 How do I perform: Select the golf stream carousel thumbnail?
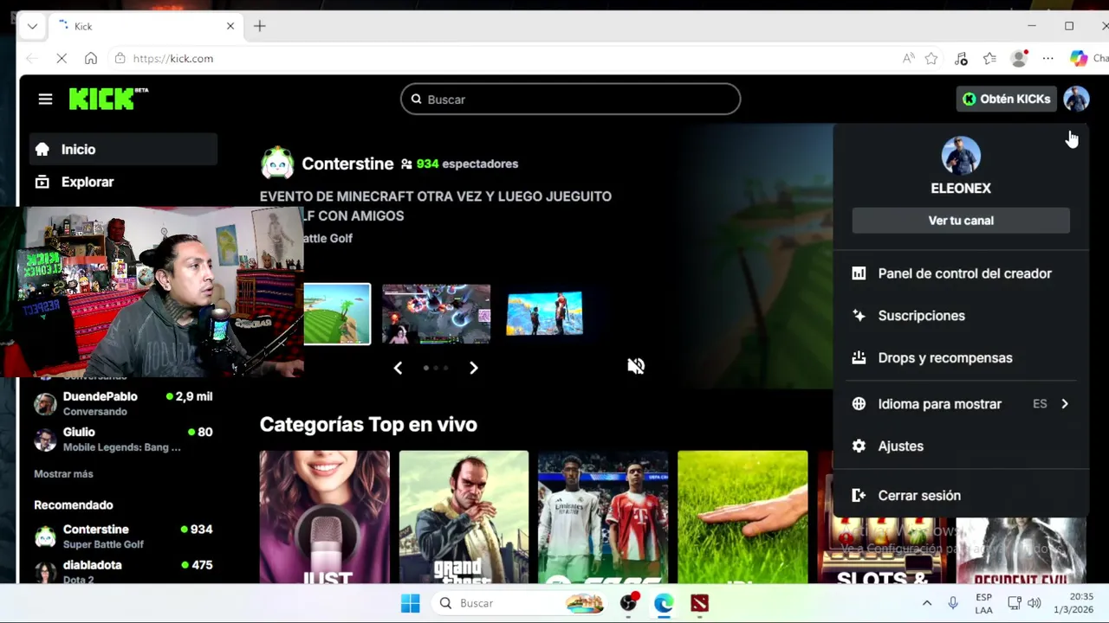tap(337, 314)
